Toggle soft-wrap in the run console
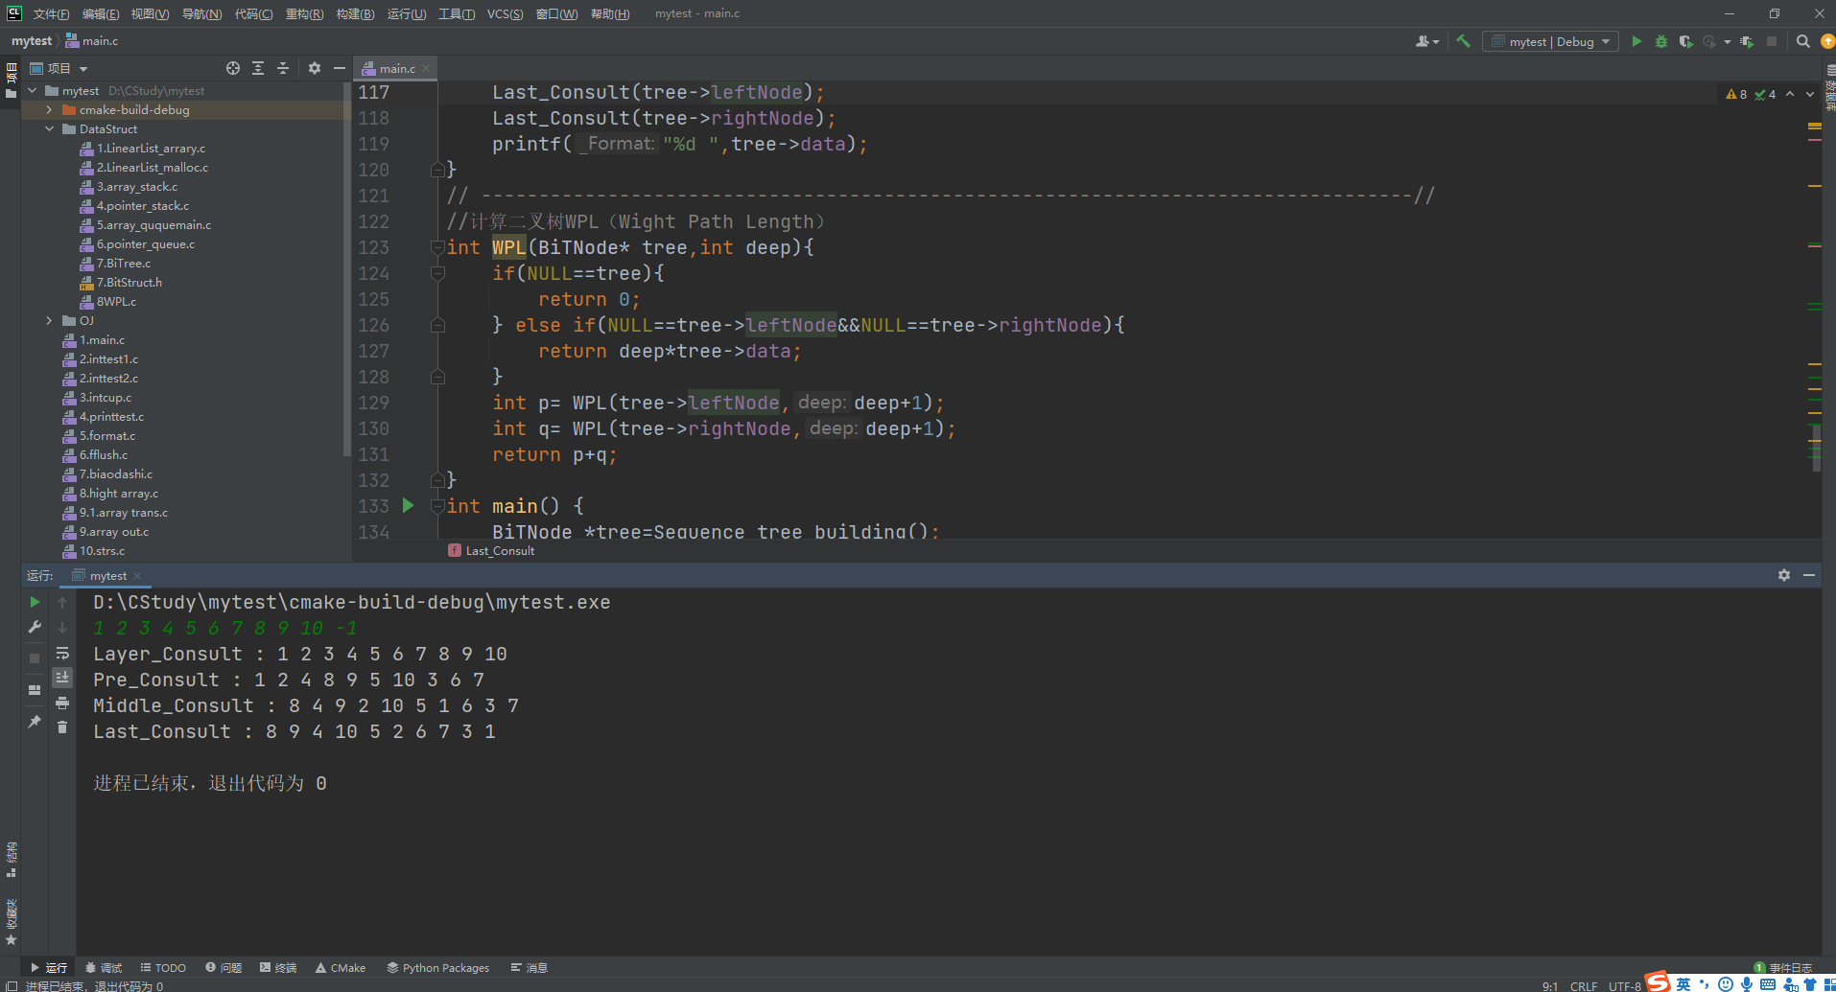The image size is (1836, 992). pos(62,653)
